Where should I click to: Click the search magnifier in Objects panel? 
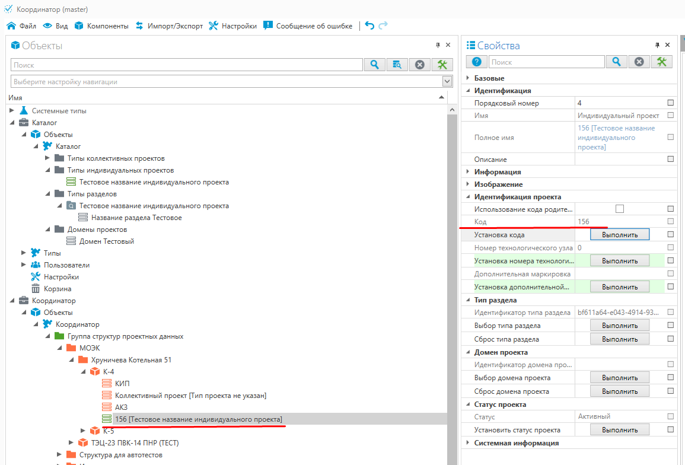point(375,65)
